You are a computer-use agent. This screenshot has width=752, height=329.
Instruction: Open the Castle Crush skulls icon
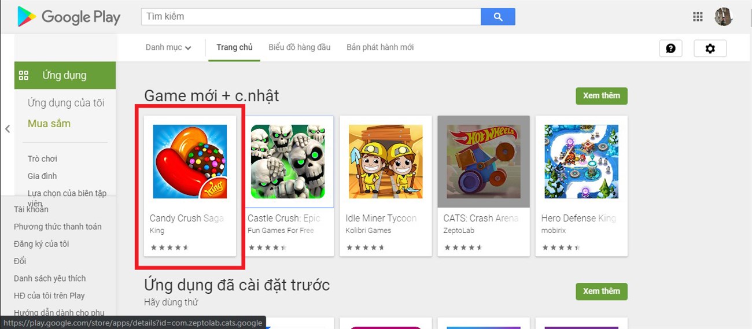coord(287,162)
